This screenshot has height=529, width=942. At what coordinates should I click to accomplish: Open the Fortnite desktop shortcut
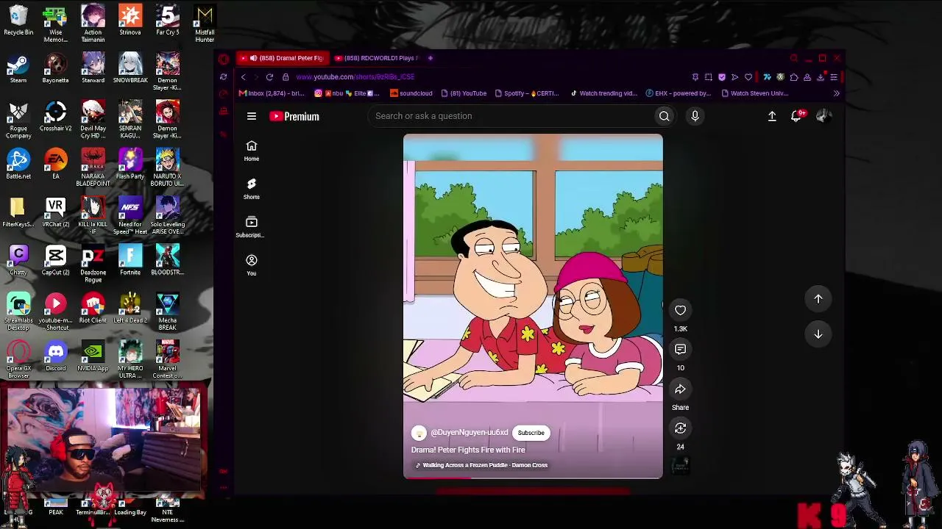click(x=130, y=259)
